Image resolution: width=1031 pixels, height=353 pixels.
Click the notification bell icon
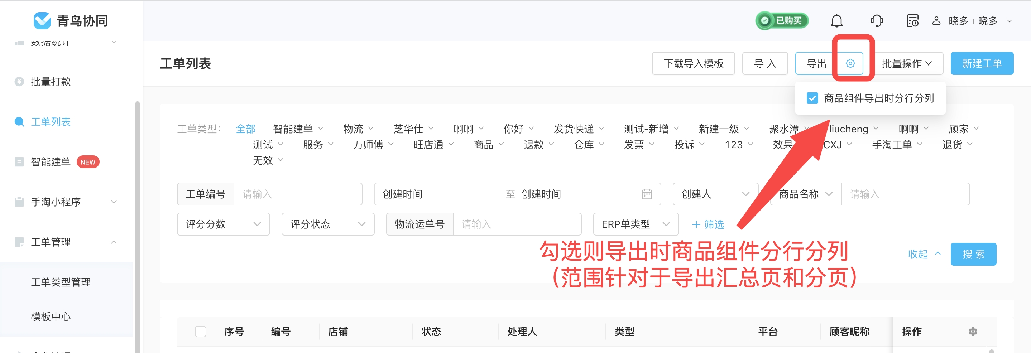coord(836,21)
